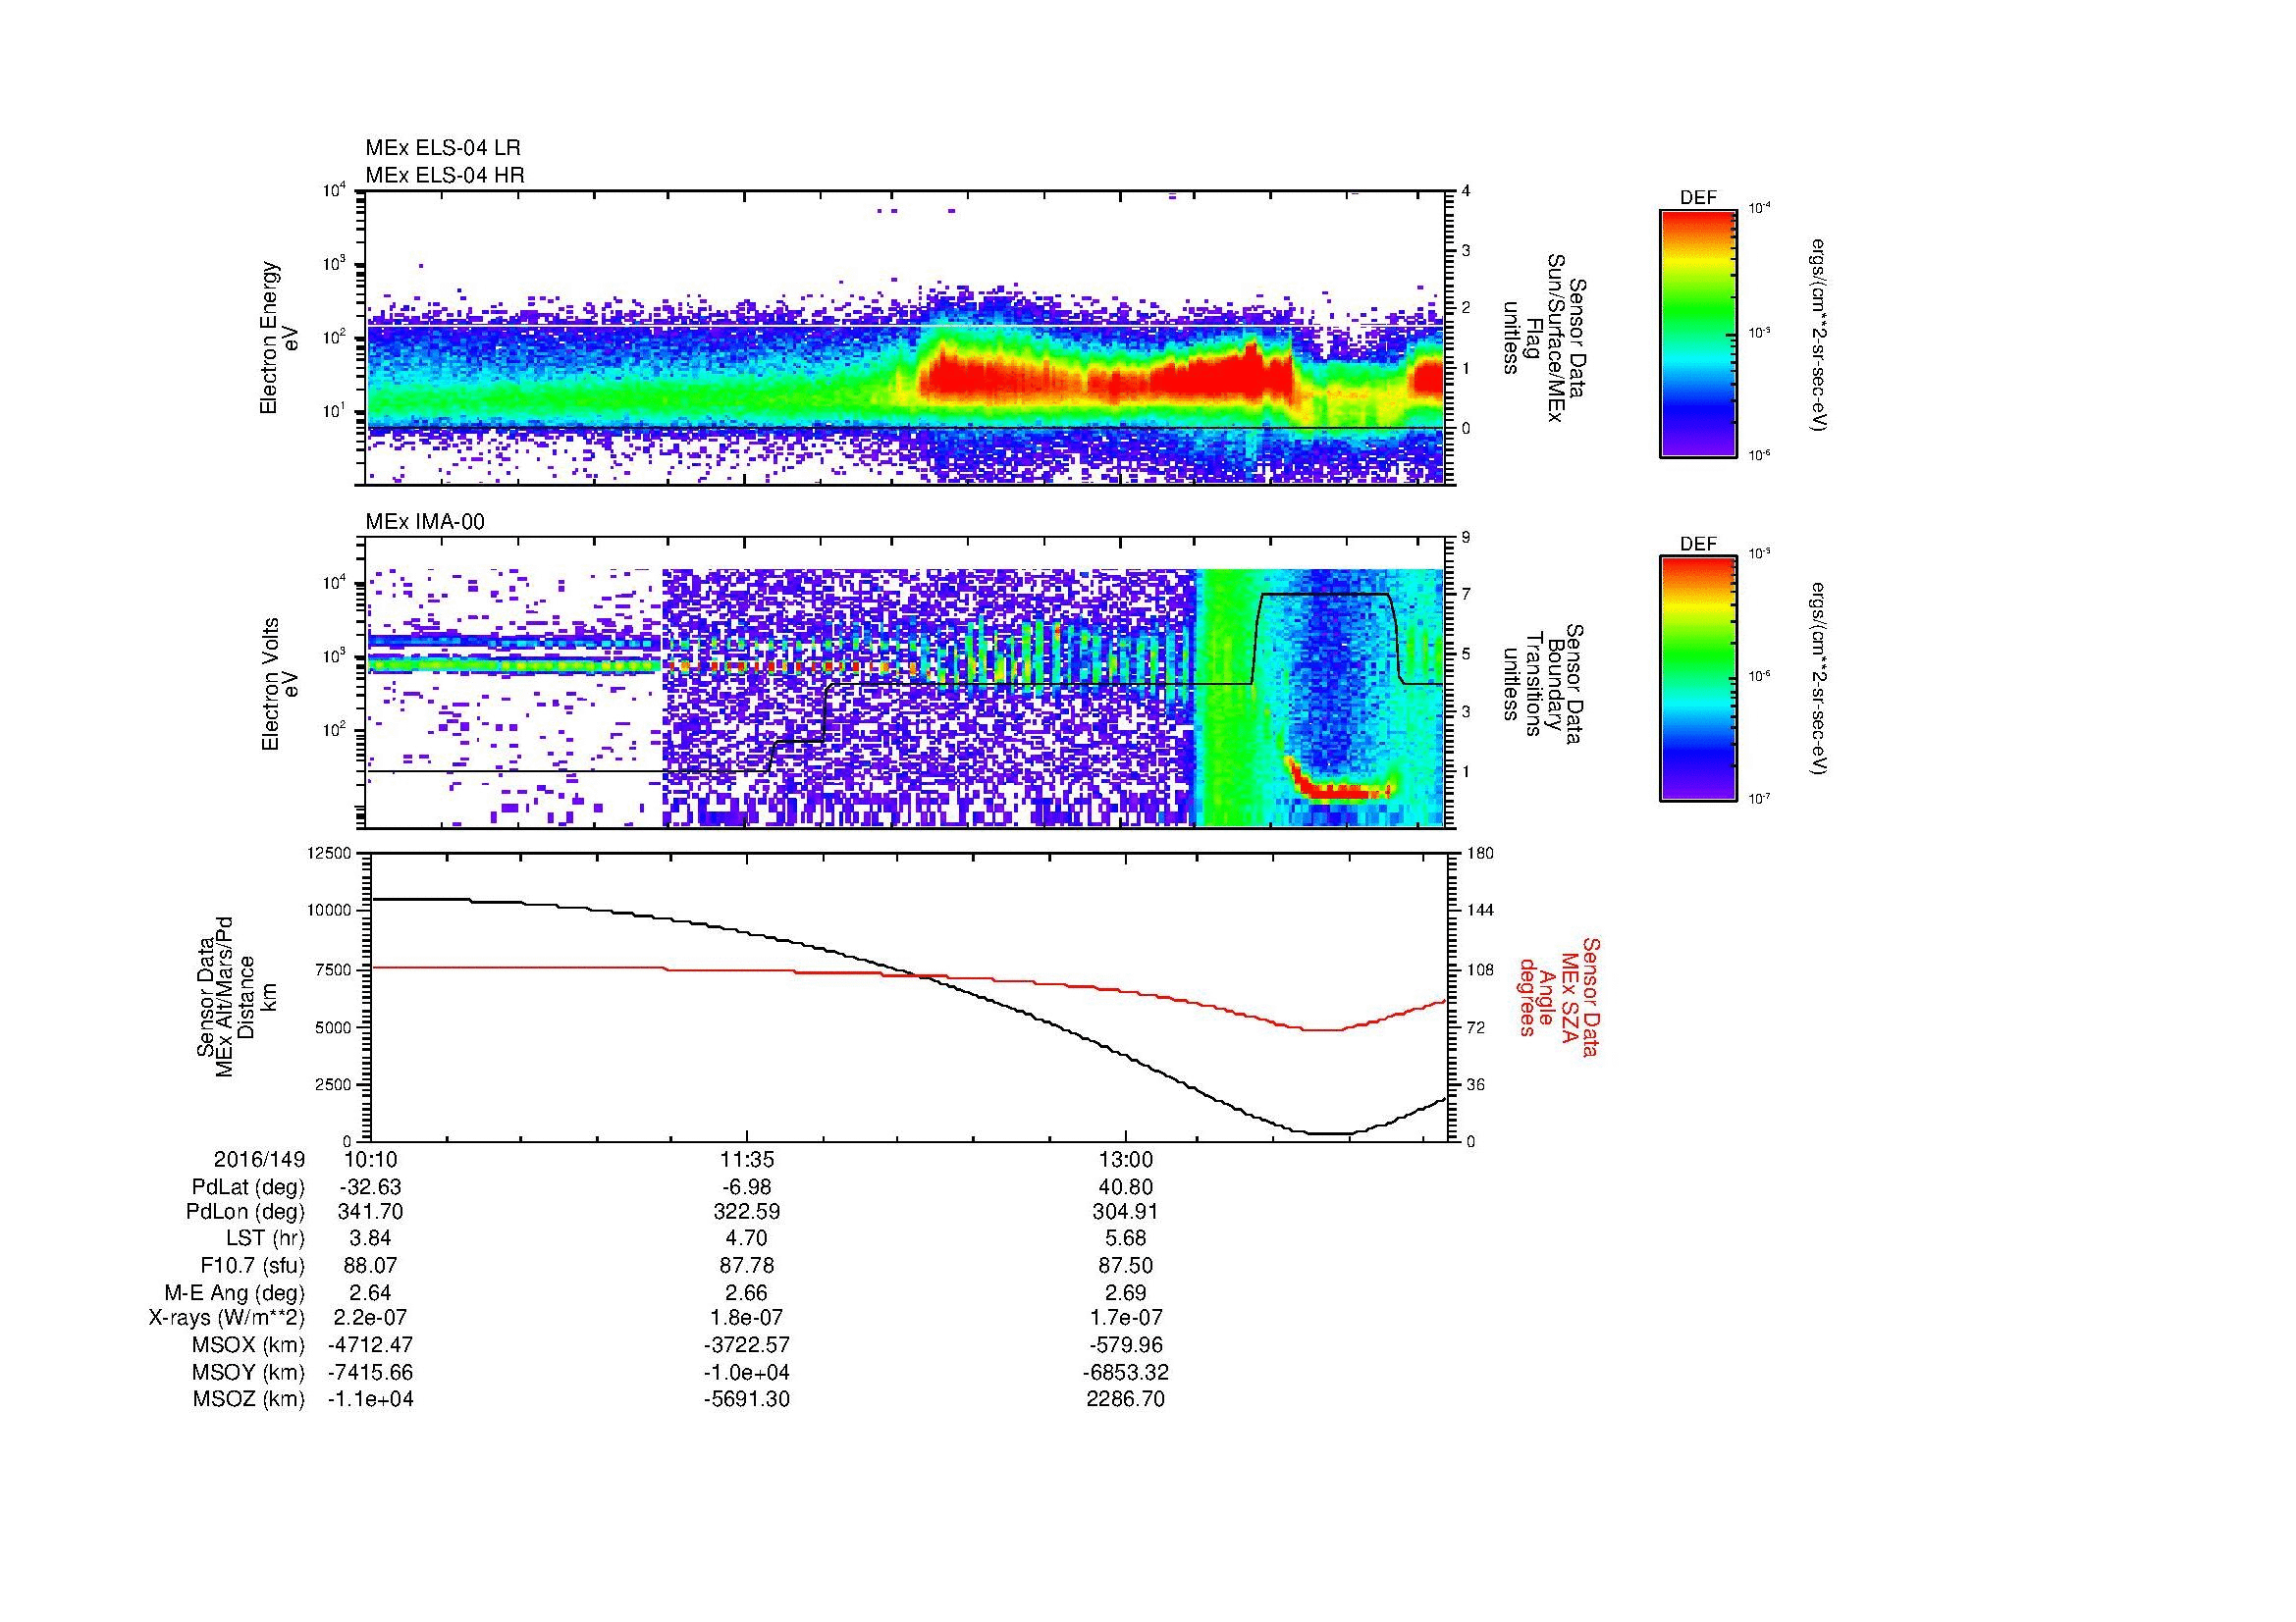Select the 'MSOY (km)' row label
This screenshot has height=1622, width=2296.
(x=248, y=1373)
